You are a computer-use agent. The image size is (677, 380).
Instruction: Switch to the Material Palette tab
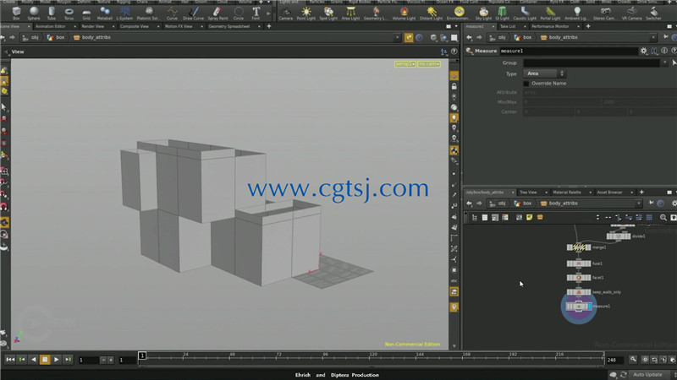pos(567,193)
